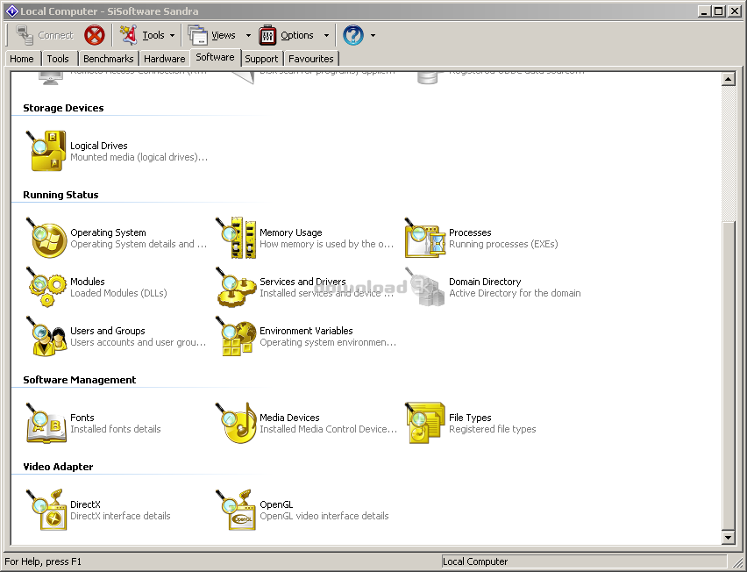This screenshot has height=572, width=747.
Task: Click the Software Management section header
Action: (80, 380)
